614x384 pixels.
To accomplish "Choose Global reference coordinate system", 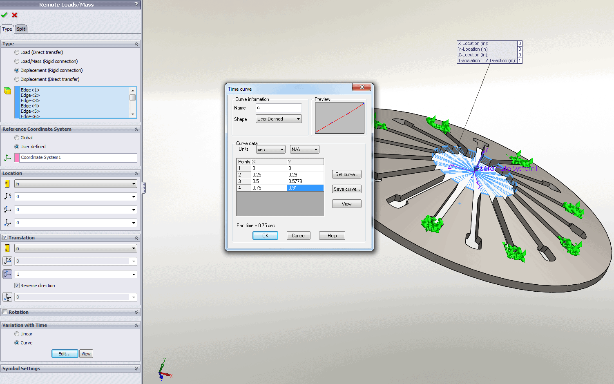I will [x=17, y=138].
